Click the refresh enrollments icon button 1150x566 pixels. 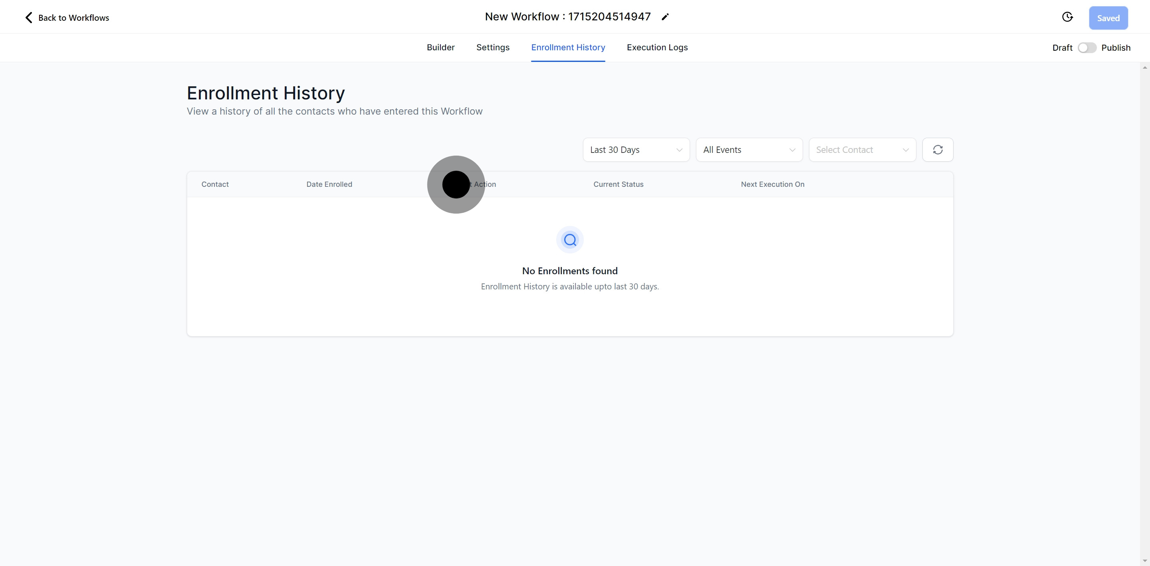tap(938, 150)
